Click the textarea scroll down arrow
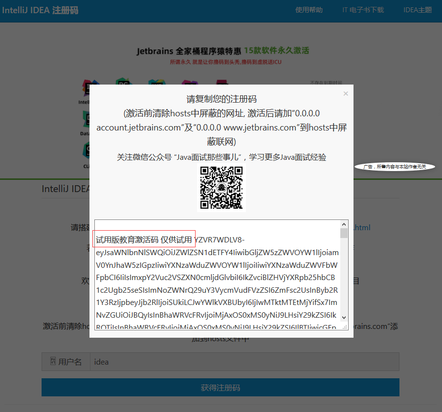 click(344, 318)
